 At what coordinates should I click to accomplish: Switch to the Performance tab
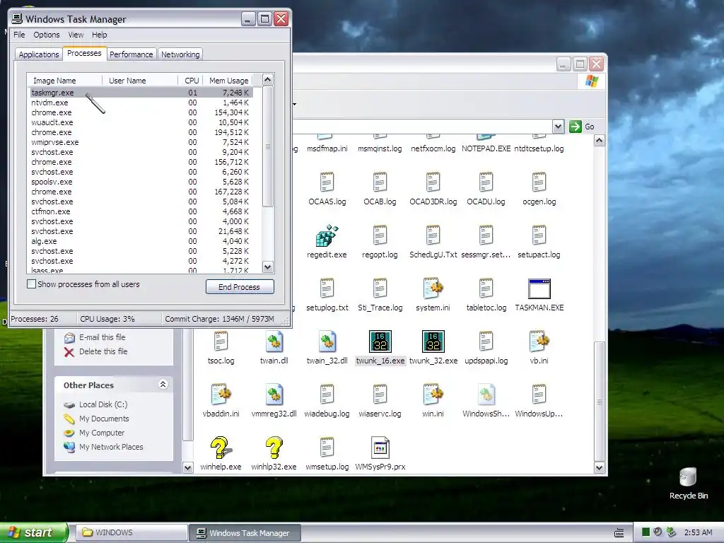[131, 54]
